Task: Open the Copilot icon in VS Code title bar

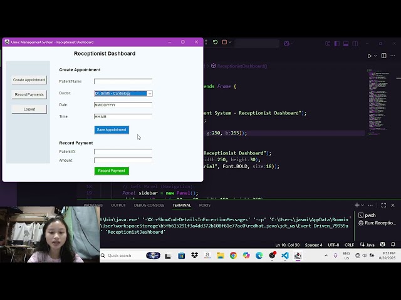Action: [x=286, y=44]
